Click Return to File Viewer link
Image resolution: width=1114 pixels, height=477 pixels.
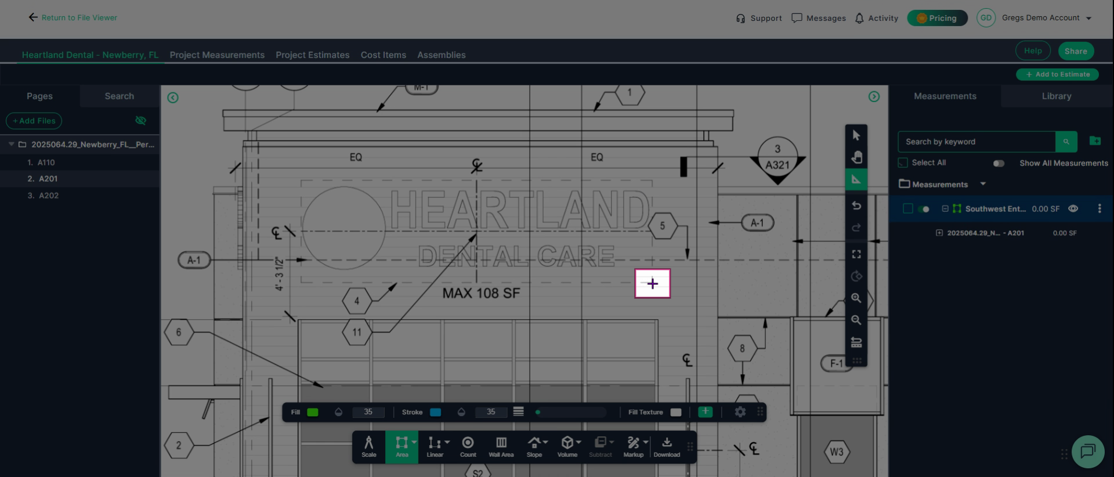(73, 18)
